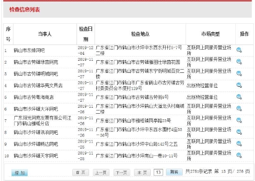Click 出版物经营单位 in the 华亮文具店 row

(x=202, y=85)
